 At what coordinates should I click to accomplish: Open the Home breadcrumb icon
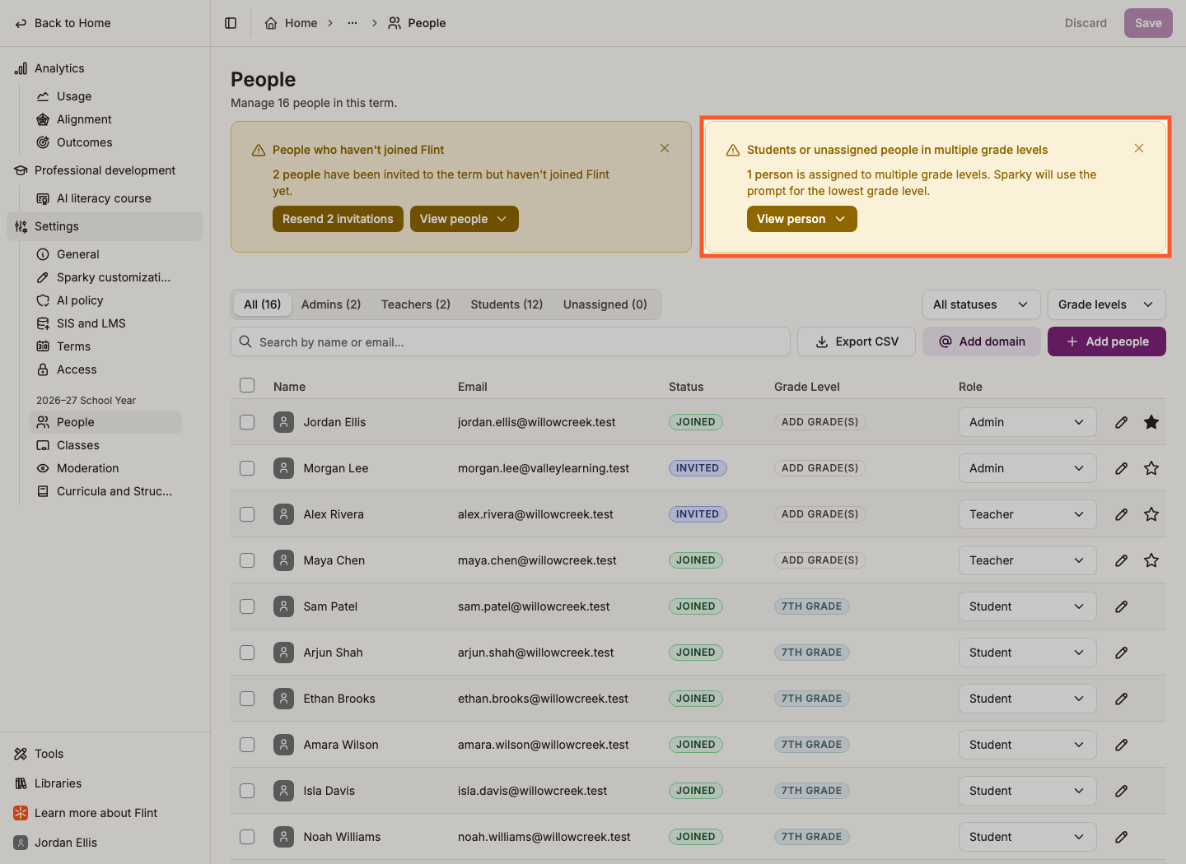[x=271, y=23]
